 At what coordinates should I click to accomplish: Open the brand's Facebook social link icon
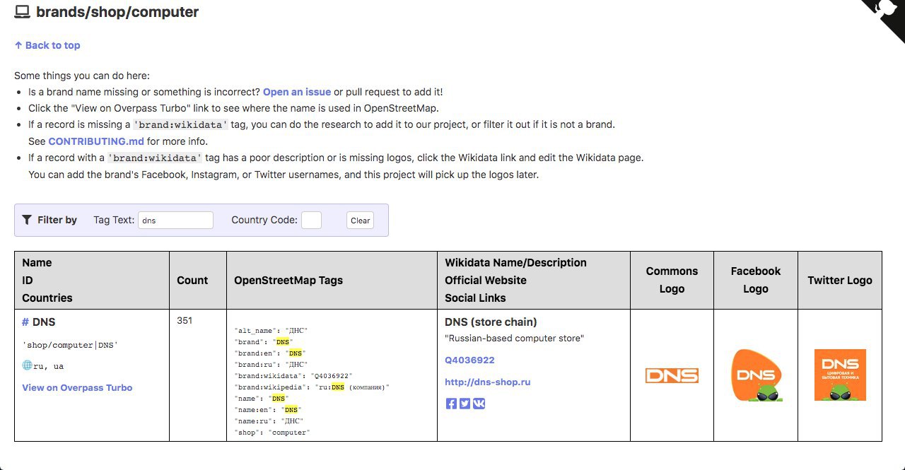point(451,404)
